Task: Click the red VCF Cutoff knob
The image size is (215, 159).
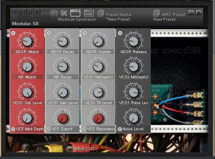Action: pyautogui.click(x=63, y=118)
